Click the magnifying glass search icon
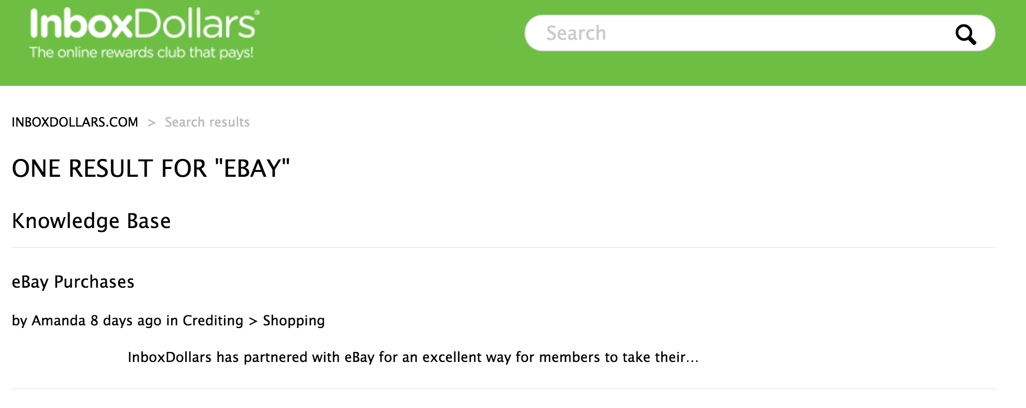Viewport: 1026px width, 408px height. (966, 35)
